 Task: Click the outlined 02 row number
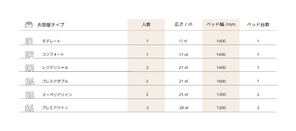(29, 55)
